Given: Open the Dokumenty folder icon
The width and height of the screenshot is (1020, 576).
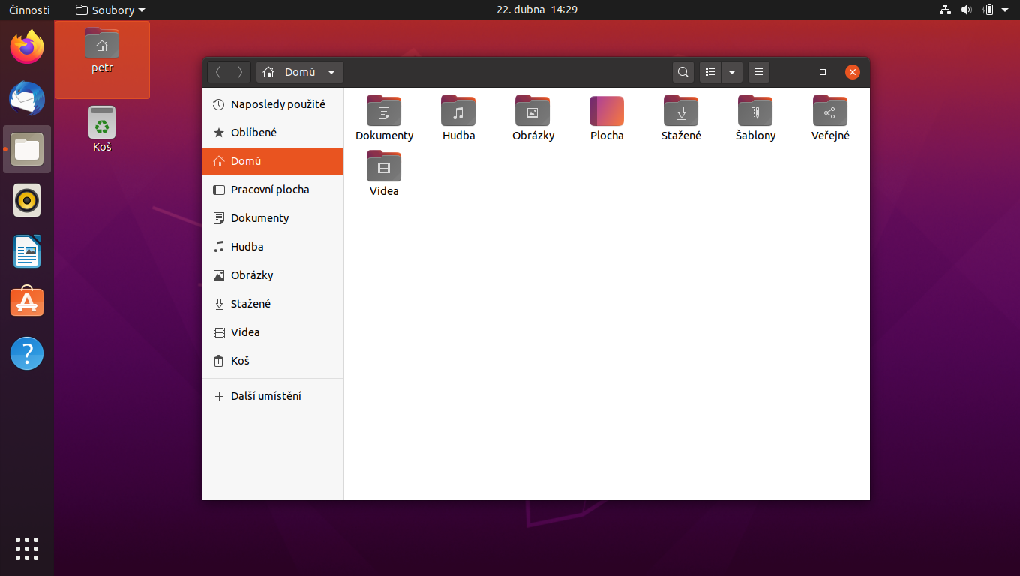Looking at the screenshot, I should 384,111.
